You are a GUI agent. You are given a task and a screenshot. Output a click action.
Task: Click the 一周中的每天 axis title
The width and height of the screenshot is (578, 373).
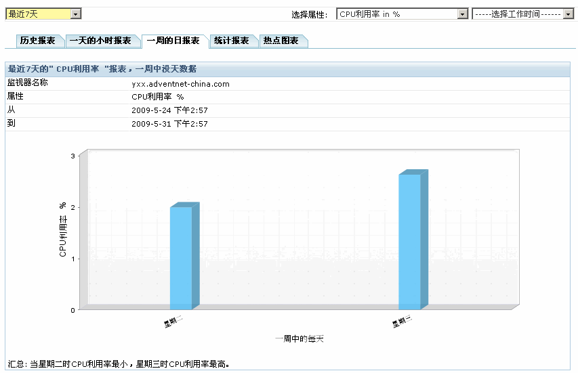[299, 338]
